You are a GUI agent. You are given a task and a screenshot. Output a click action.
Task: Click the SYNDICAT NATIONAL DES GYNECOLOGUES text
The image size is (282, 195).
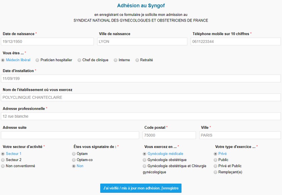[141, 21]
